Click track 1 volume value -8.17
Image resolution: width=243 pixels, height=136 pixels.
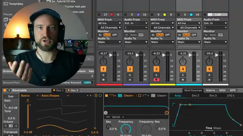(x=103, y=53)
